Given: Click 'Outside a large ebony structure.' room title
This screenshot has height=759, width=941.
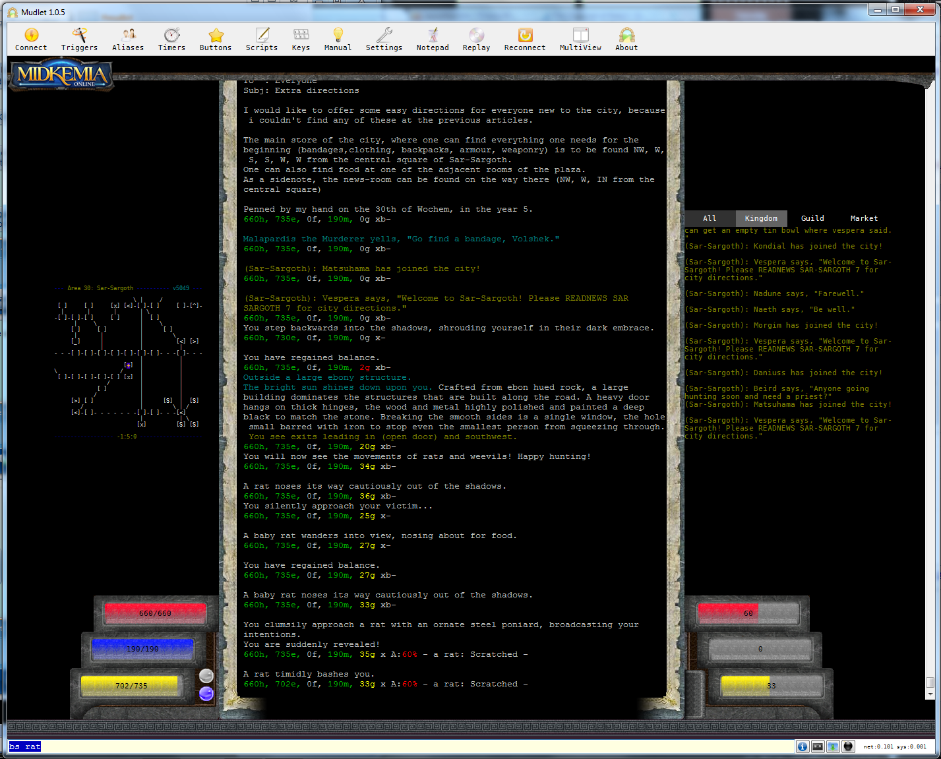Looking at the screenshot, I should tap(327, 377).
